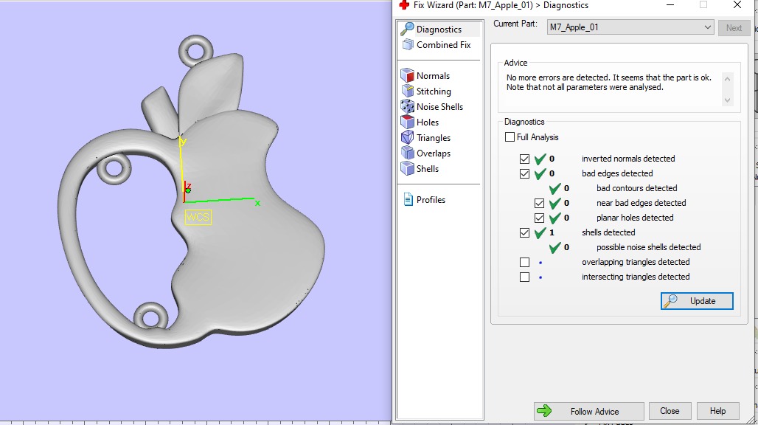Open the Diagnostics page icon

pyautogui.click(x=408, y=29)
